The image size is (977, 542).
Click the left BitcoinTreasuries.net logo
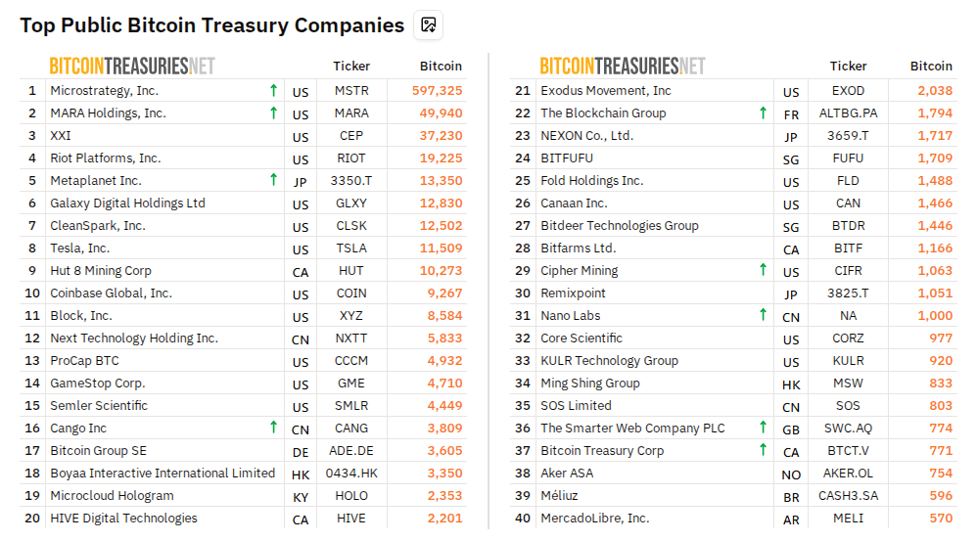(132, 66)
